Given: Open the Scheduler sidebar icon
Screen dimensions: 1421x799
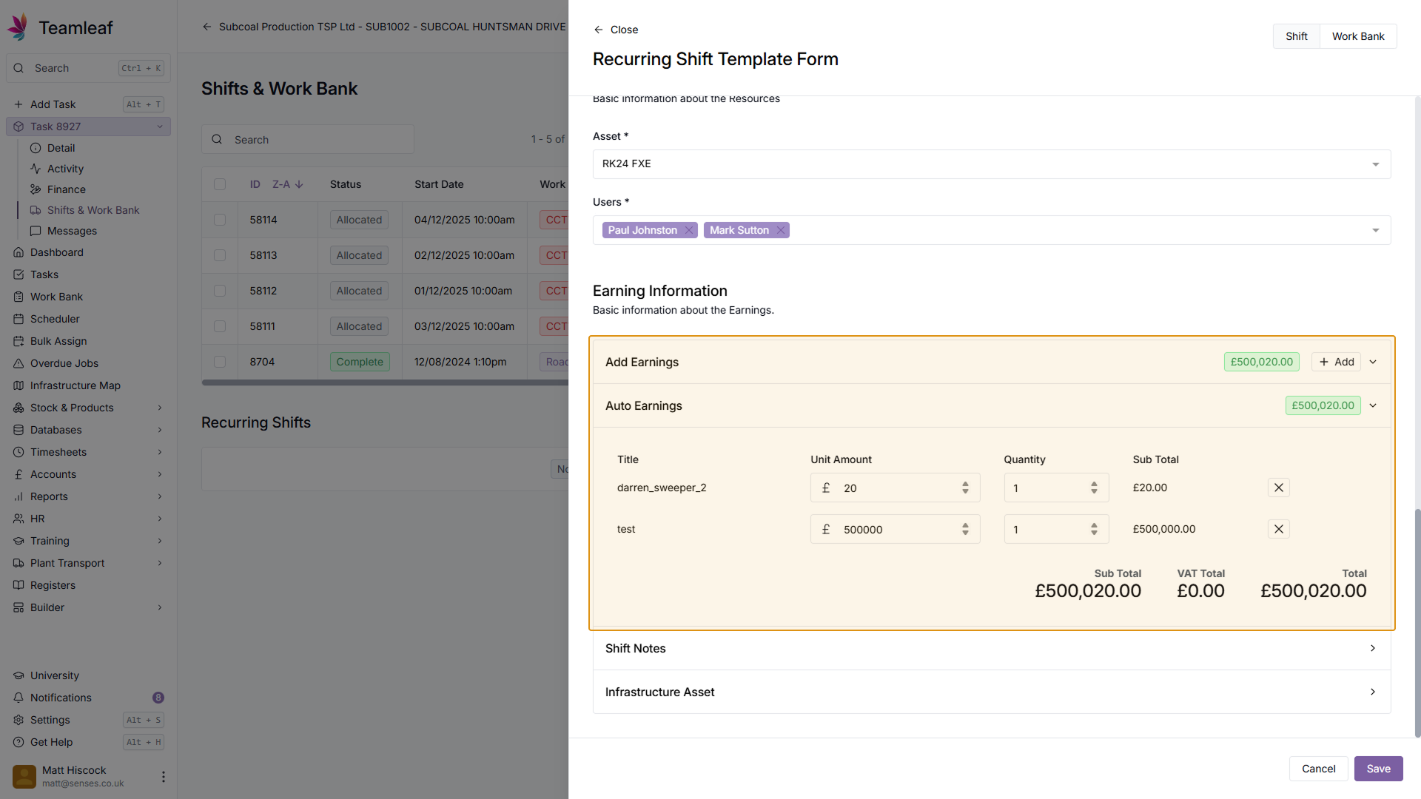Looking at the screenshot, I should click(19, 319).
